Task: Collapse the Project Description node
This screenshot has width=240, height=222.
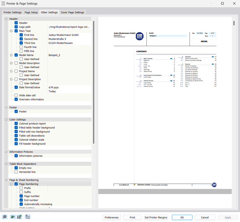Action: pyautogui.click(x=11, y=79)
